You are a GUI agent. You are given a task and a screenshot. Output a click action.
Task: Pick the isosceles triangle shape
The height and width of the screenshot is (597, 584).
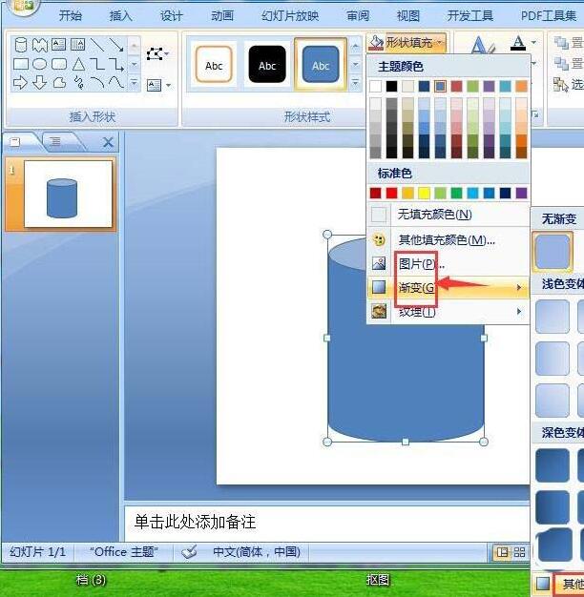tap(78, 64)
